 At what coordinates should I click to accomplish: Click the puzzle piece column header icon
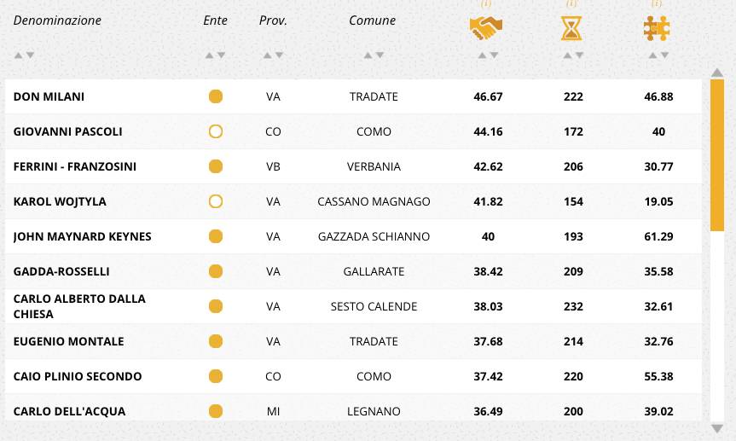pyautogui.click(x=657, y=27)
